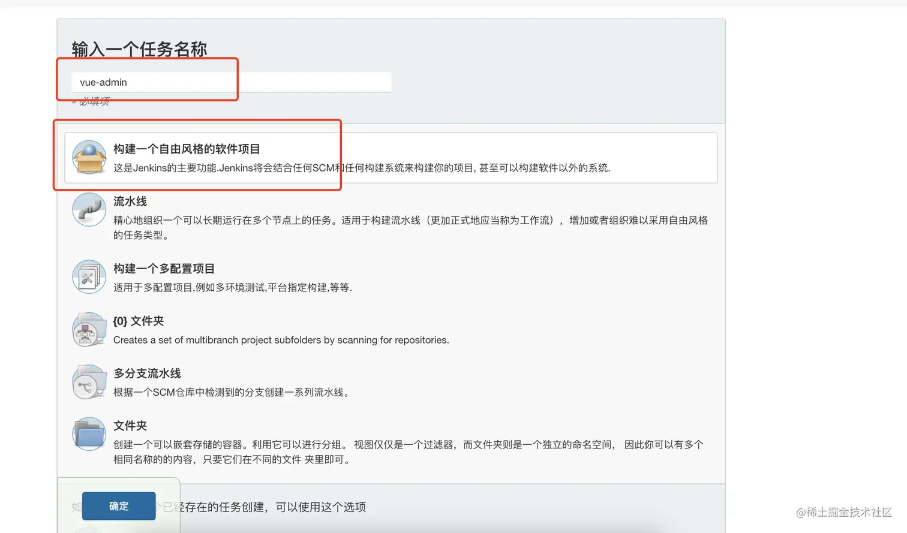Click the pipeline description starting 精心地组织
The width and height of the screenshot is (907, 533).
point(410,228)
